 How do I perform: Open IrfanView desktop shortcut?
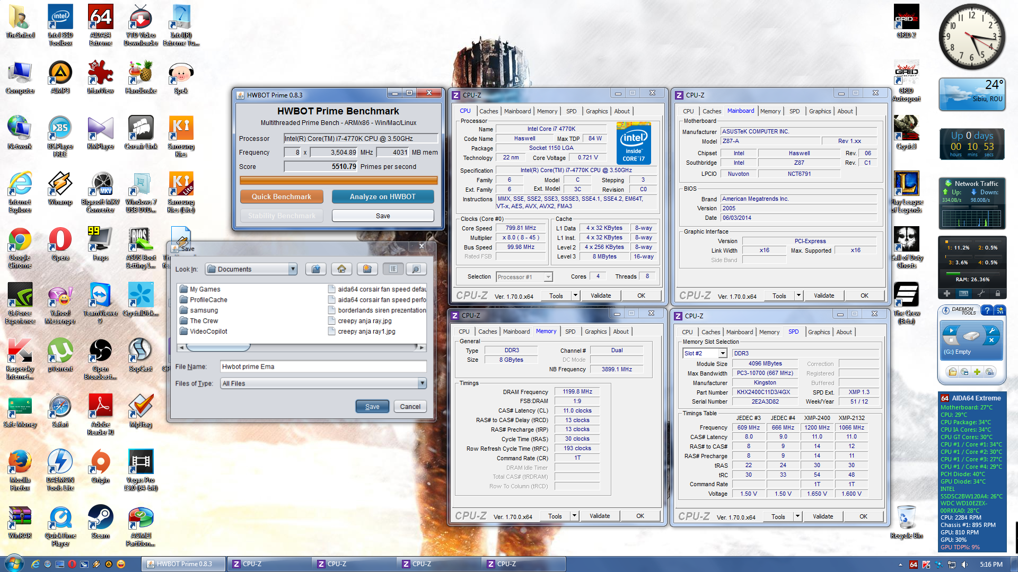[100, 77]
